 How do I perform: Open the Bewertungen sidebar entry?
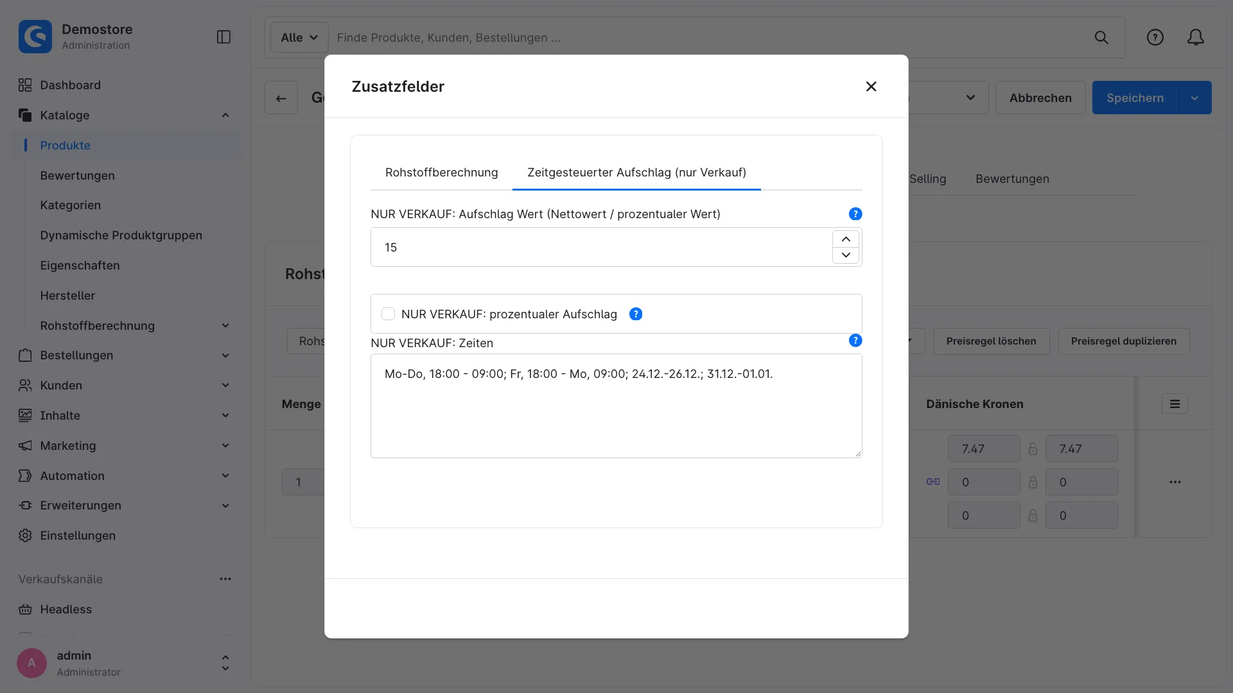(77, 176)
